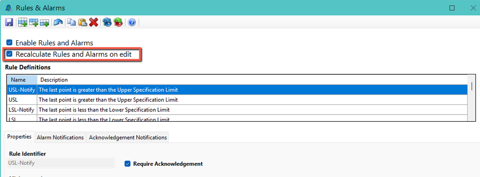Select the USL-Notify rule name cell
The height and width of the screenshot is (177, 480).
(x=22, y=90)
